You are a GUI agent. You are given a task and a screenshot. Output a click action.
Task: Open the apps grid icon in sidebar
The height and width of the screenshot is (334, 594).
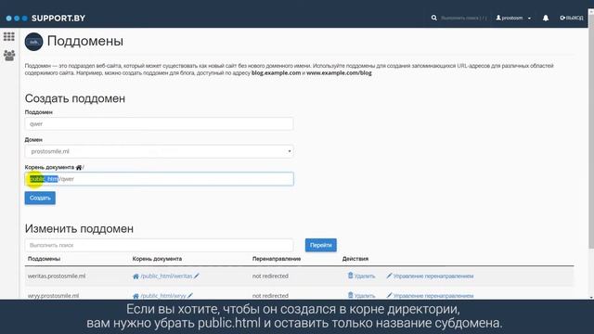coord(9,37)
